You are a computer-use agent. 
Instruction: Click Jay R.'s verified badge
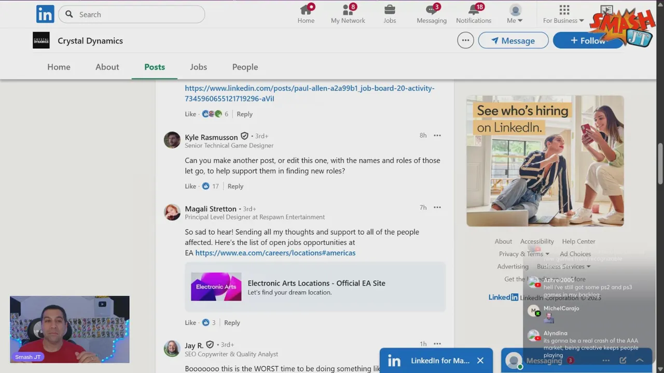coord(210,345)
